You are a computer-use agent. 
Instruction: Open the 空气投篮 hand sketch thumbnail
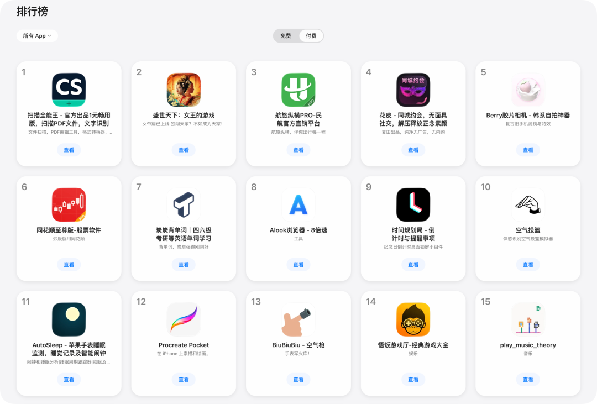[x=528, y=205]
